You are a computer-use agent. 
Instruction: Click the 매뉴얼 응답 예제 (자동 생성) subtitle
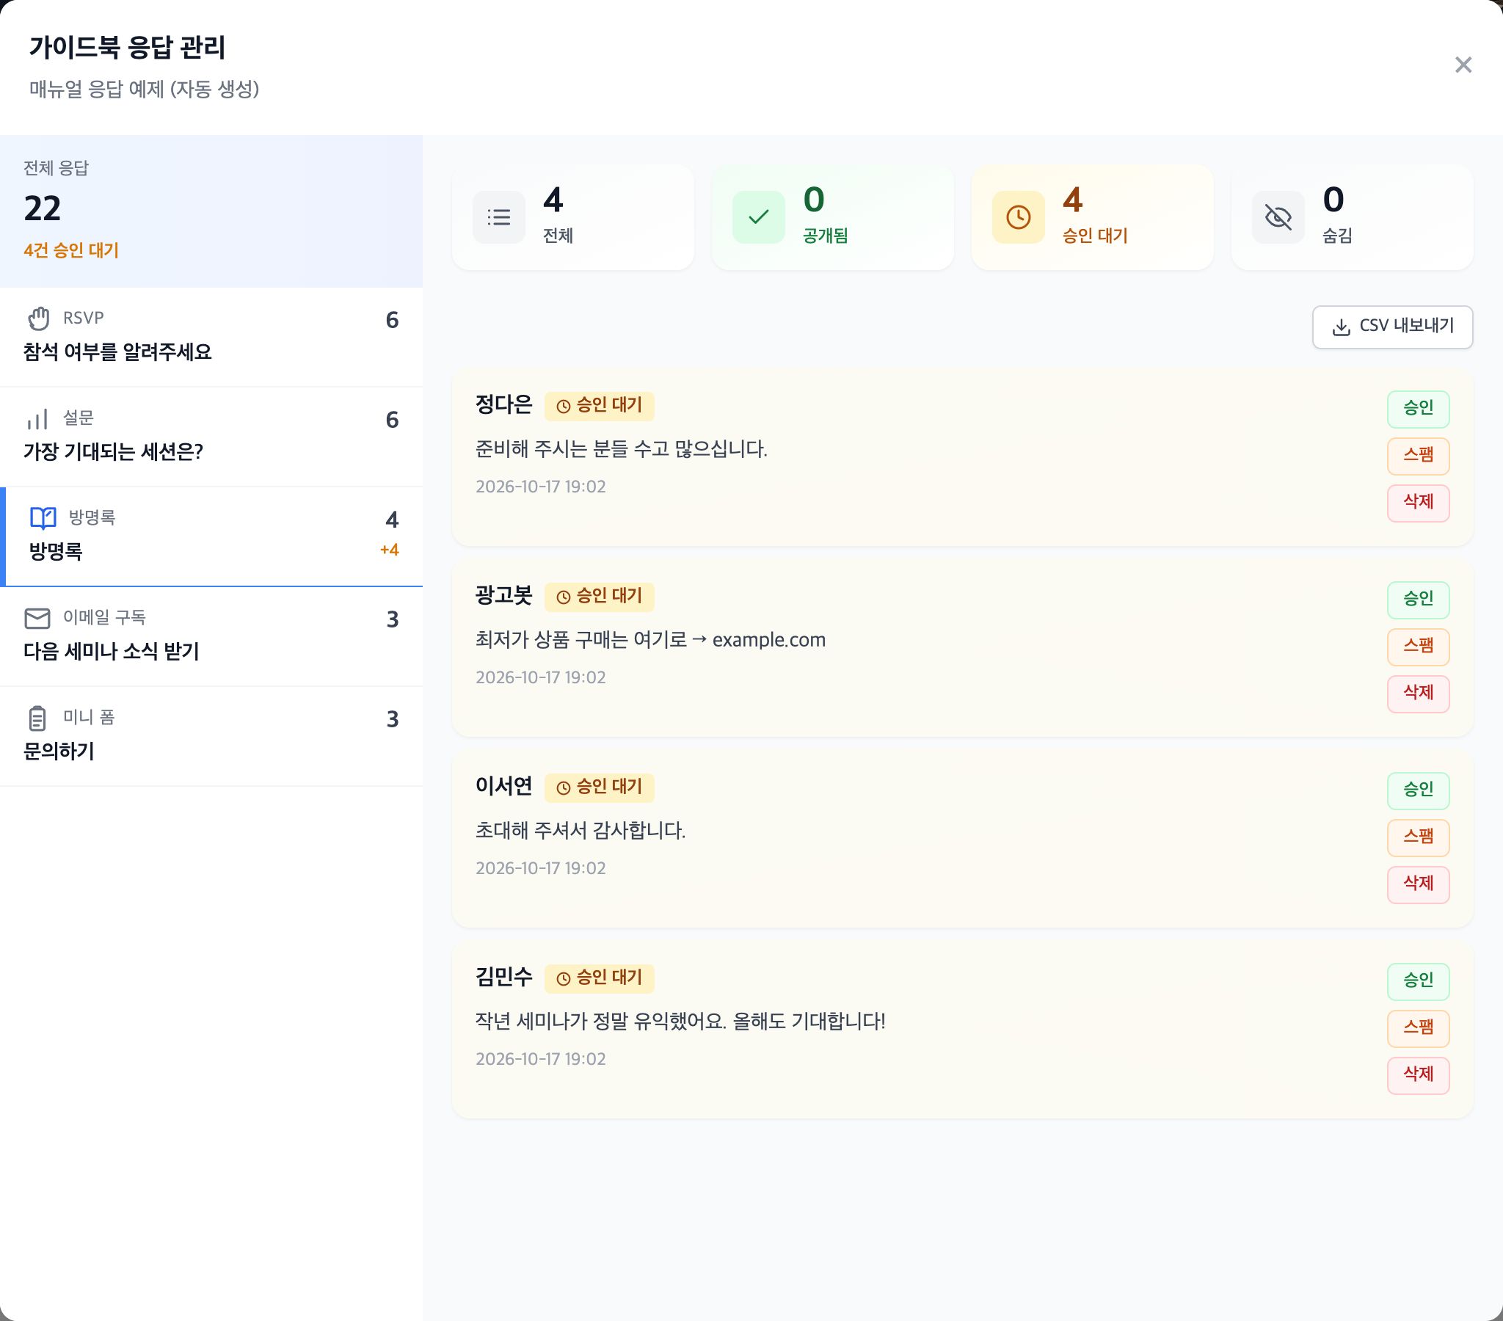tap(144, 89)
